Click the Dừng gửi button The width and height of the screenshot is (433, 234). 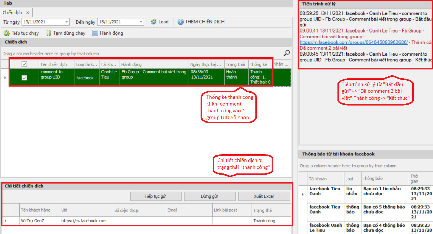click(209, 196)
